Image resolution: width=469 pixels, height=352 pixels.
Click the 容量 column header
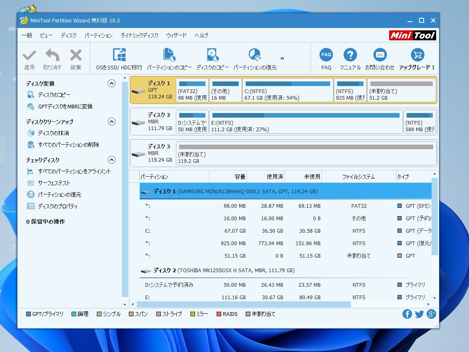(240, 177)
